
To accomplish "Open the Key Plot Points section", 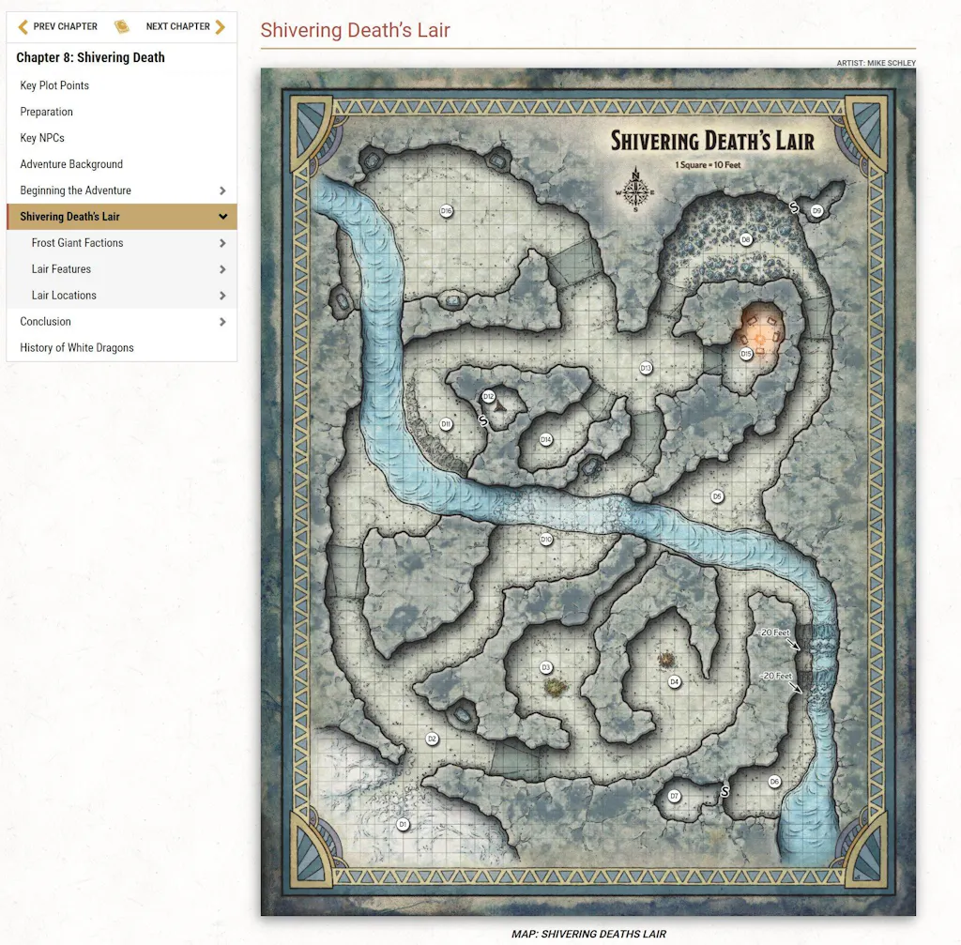I will point(54,85).
